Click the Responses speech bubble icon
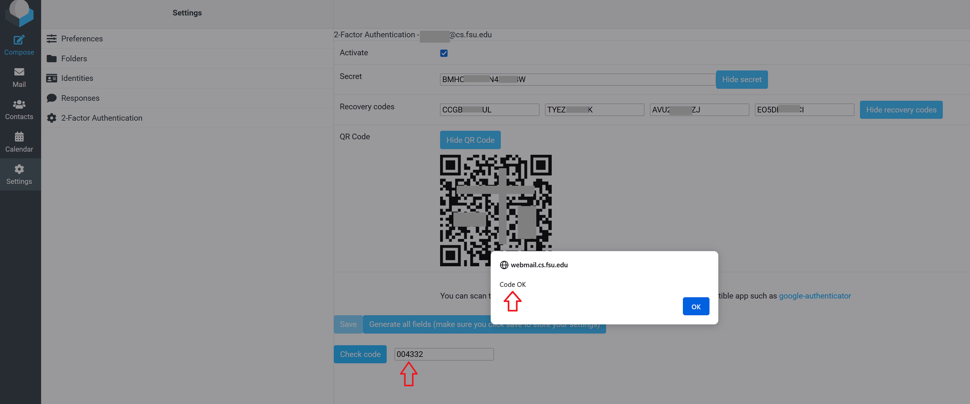Screen dimensions: 970x404 point(52,98)
